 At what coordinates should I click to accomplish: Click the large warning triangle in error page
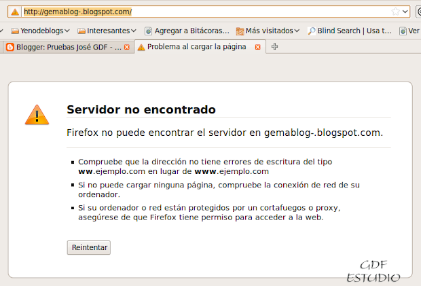tap(37, 115)
